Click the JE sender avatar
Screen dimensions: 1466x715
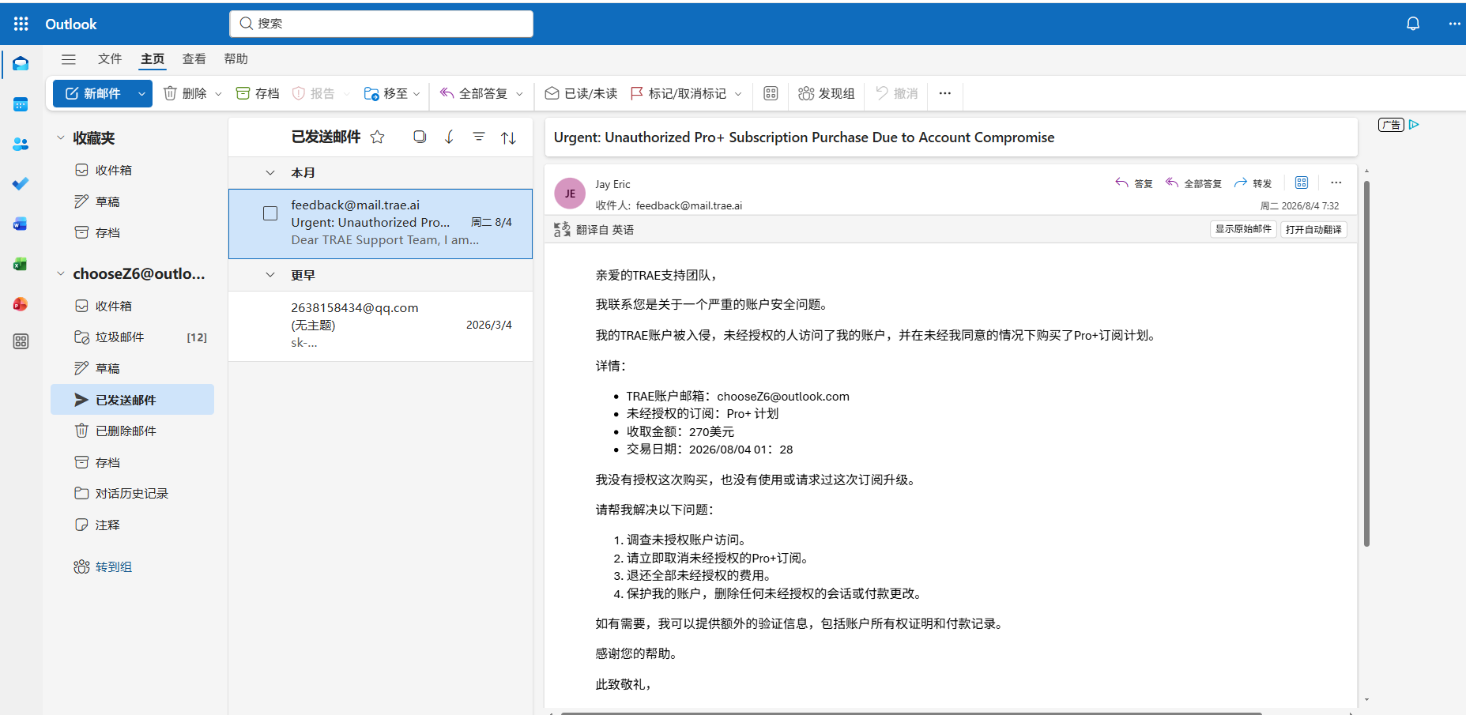click(x=571, y=194)
